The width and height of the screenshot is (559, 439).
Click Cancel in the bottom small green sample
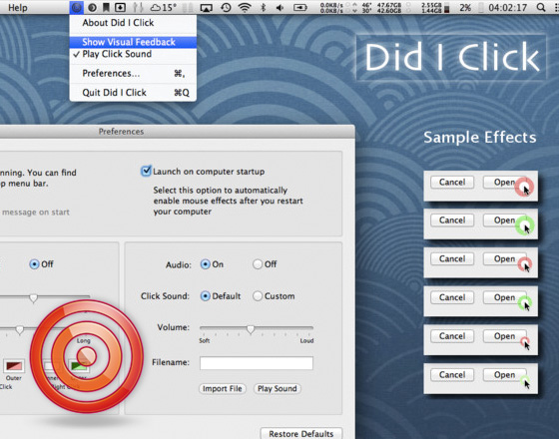pos(452,375)
